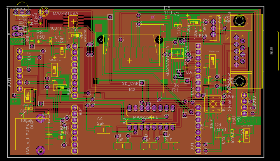
Task: Select the BU4 header label
Action: [80, 111]
